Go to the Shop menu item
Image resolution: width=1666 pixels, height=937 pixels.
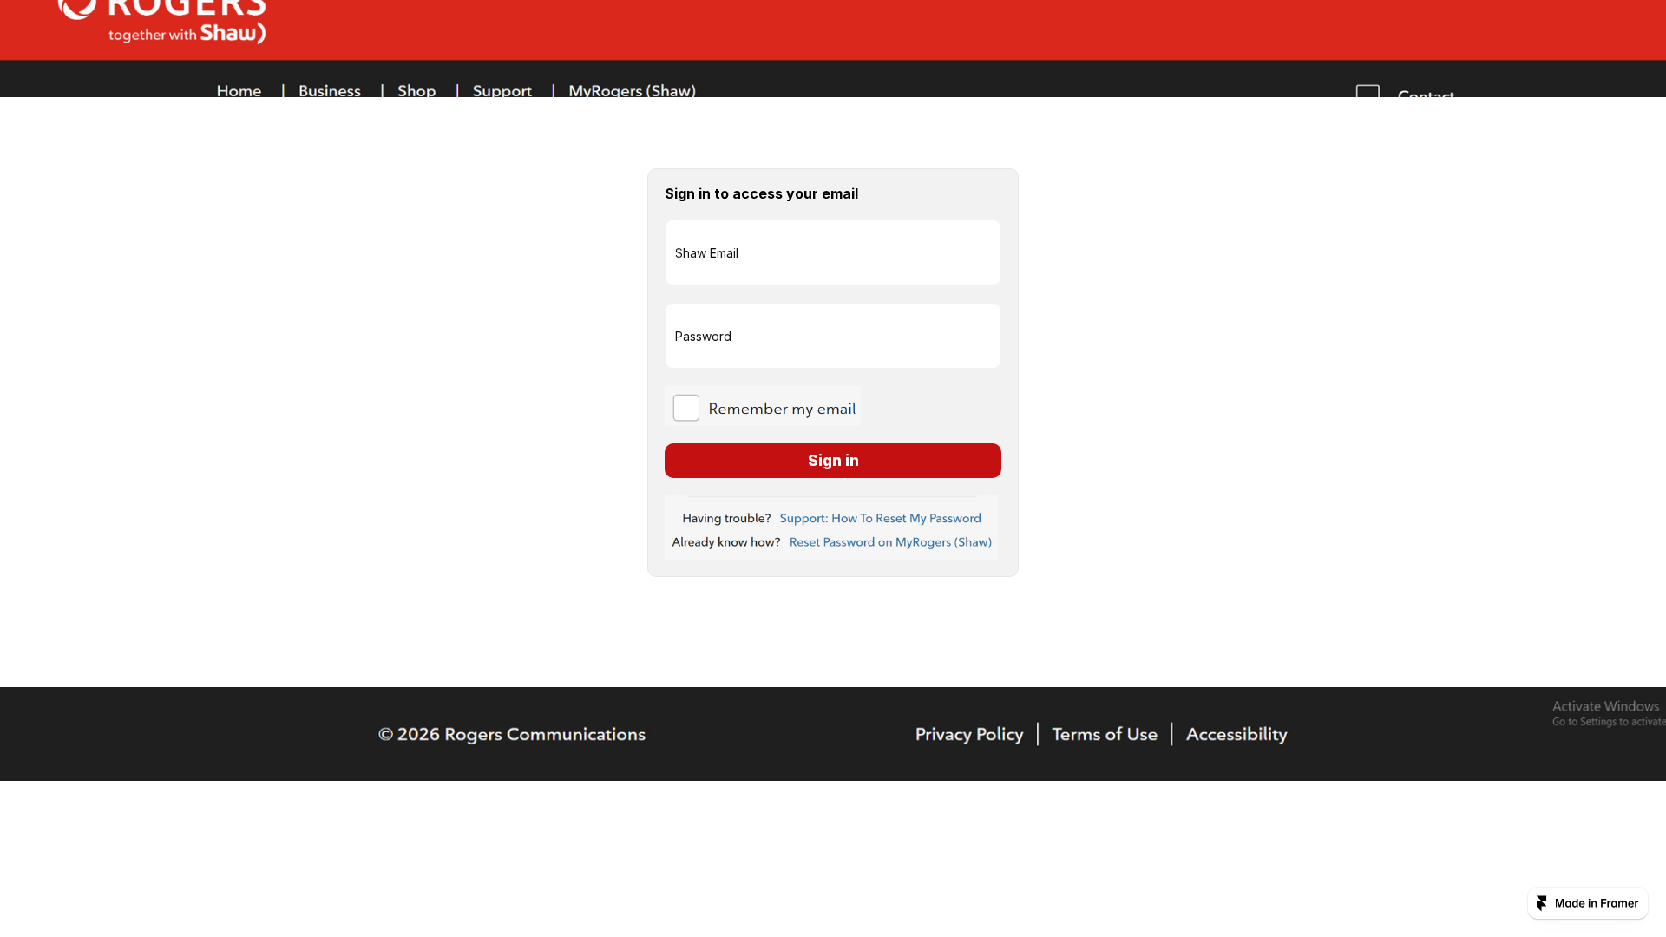(x=416, y=90)
